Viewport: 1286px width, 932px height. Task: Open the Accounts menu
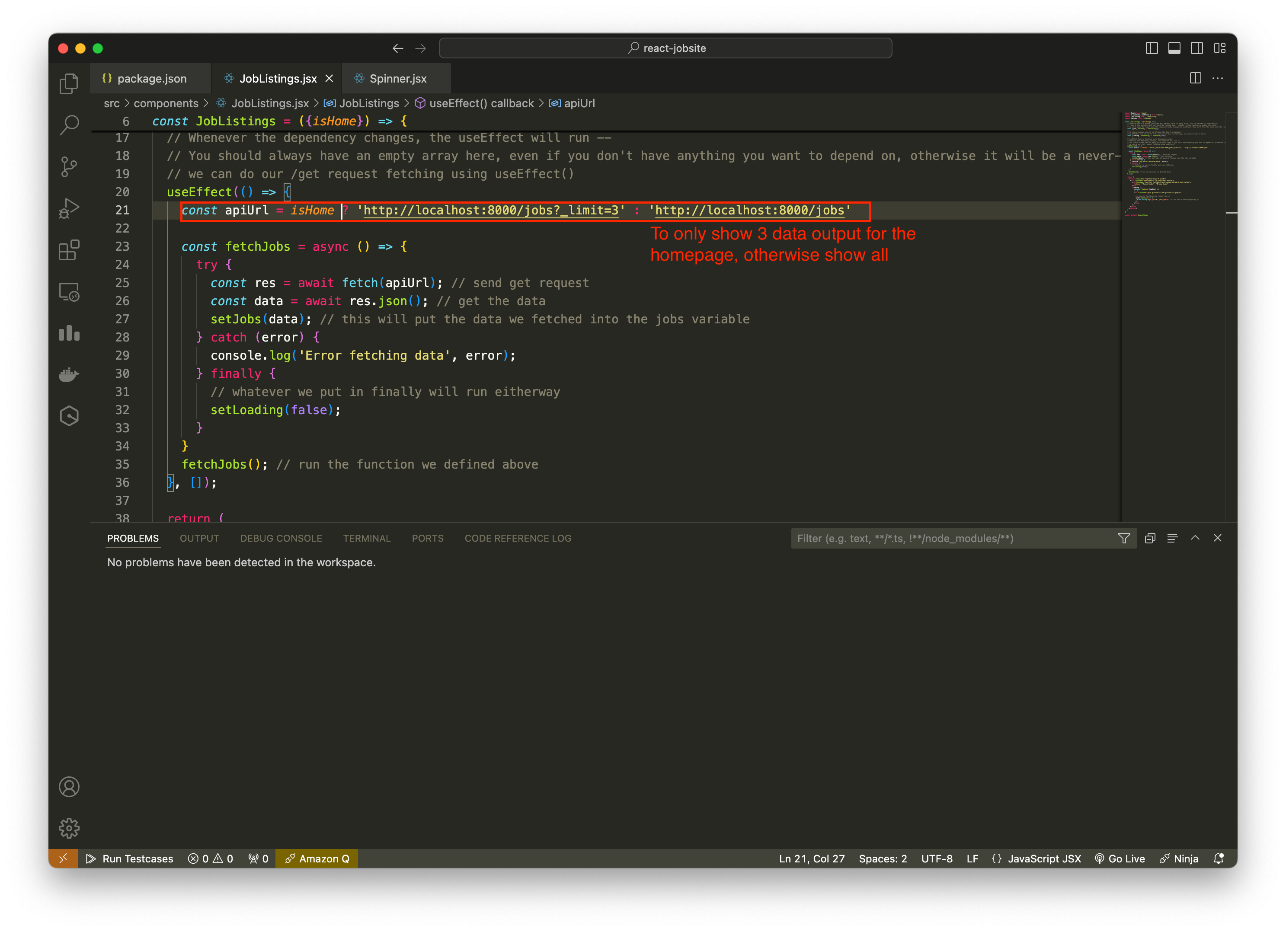point(69,787)
